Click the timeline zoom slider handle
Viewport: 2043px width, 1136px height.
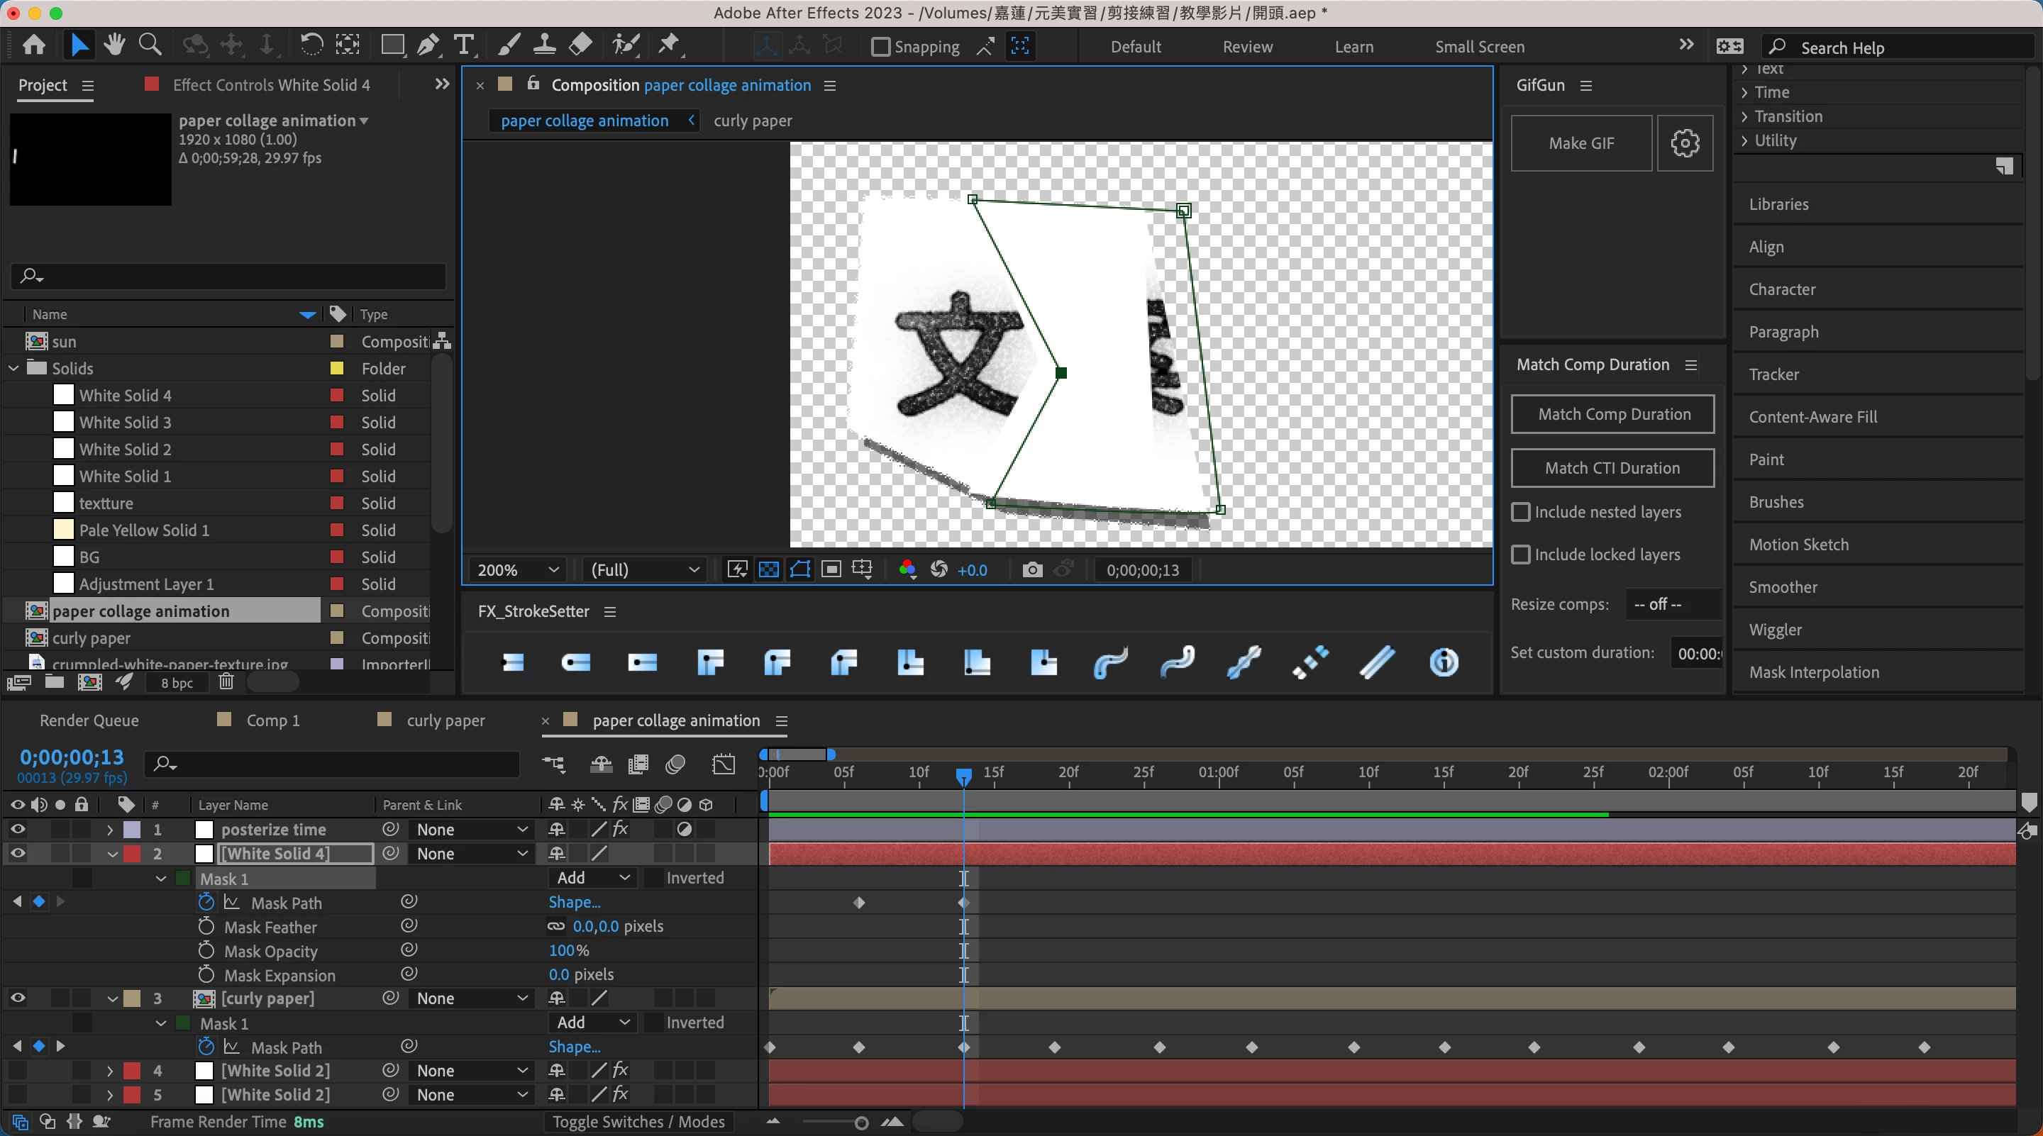click(x=861, y=1123)
